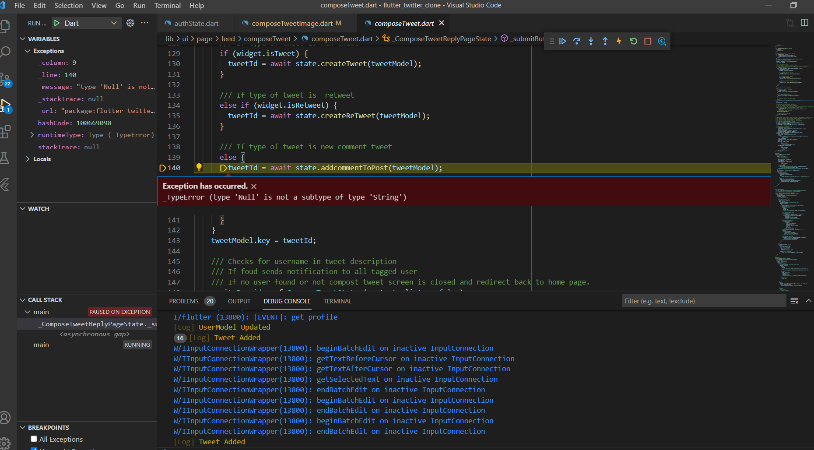
Task: Switch to PROBLEMS panel tab
Action: [191, 301]
